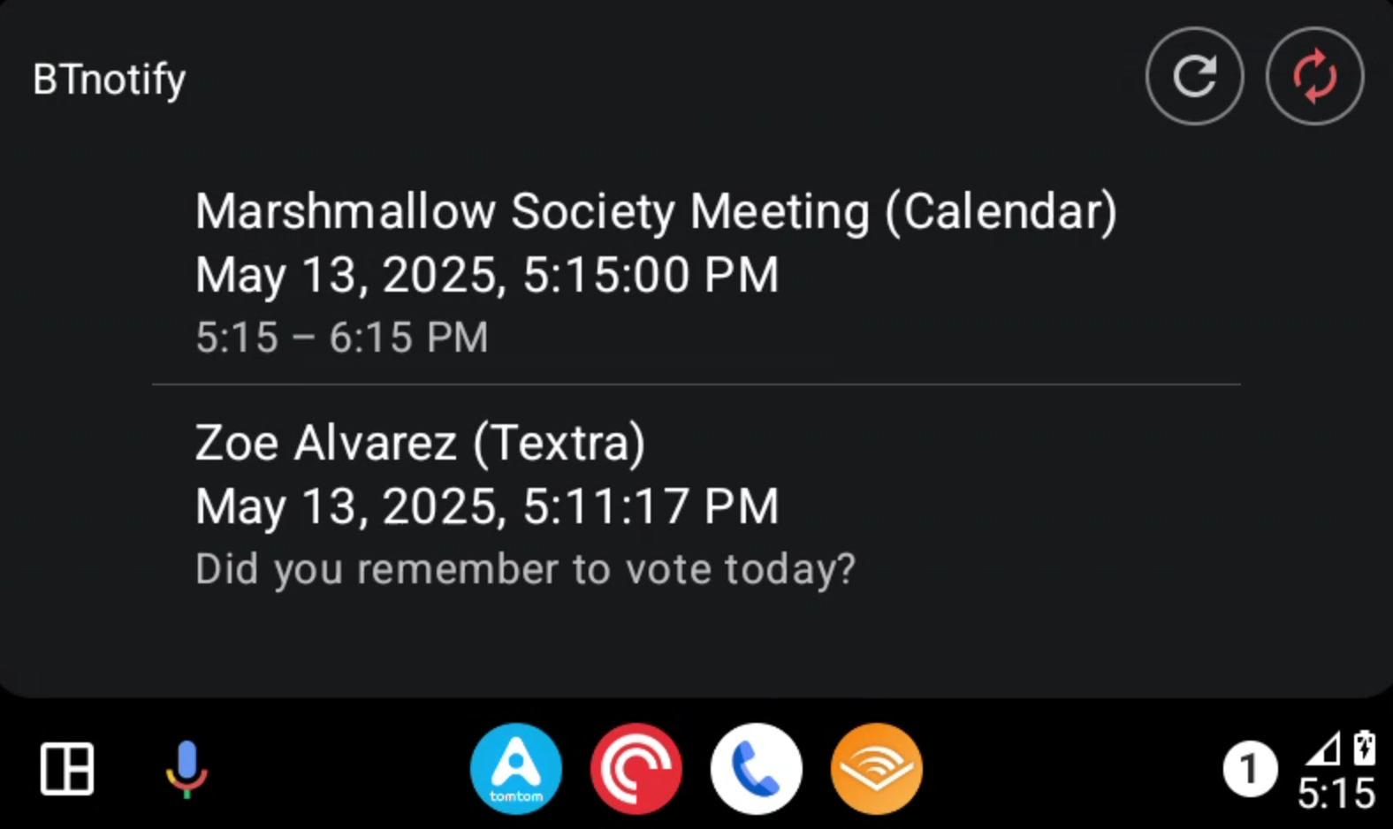Screen dimensions: 1393x829
Task: Open the Zoe Alvarez Textra notification
Action: (x=420, y=443)
